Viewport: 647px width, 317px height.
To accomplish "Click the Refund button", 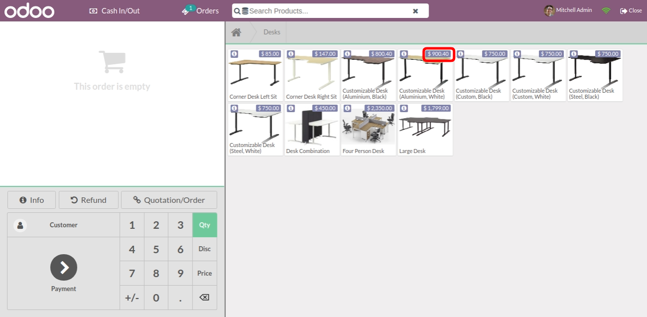I will [x=89, y=200].
